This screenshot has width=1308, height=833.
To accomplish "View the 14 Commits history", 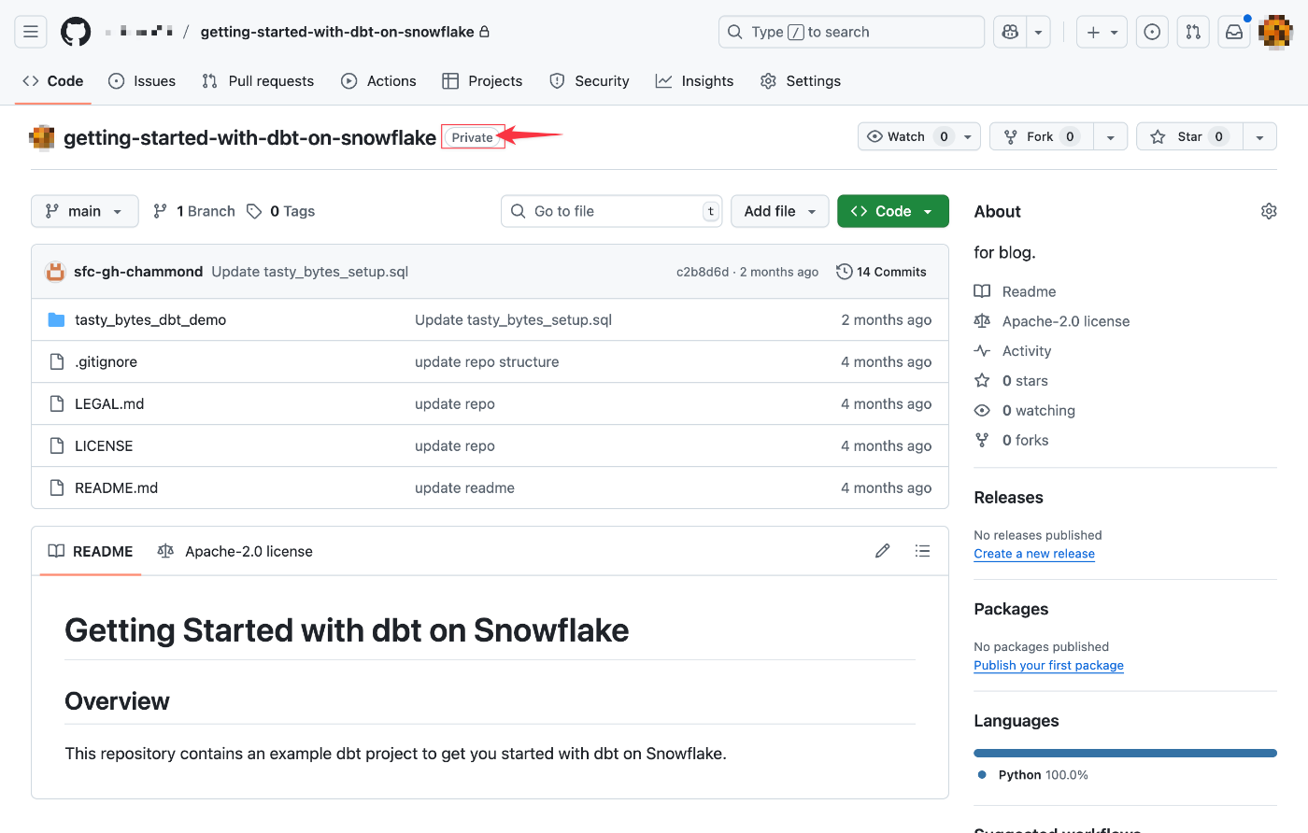I will coord(881,272).
